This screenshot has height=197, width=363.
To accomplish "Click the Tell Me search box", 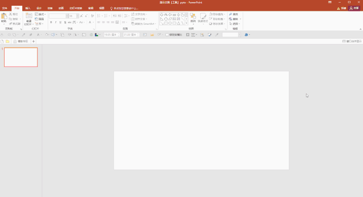I will (x=124, y=8).
